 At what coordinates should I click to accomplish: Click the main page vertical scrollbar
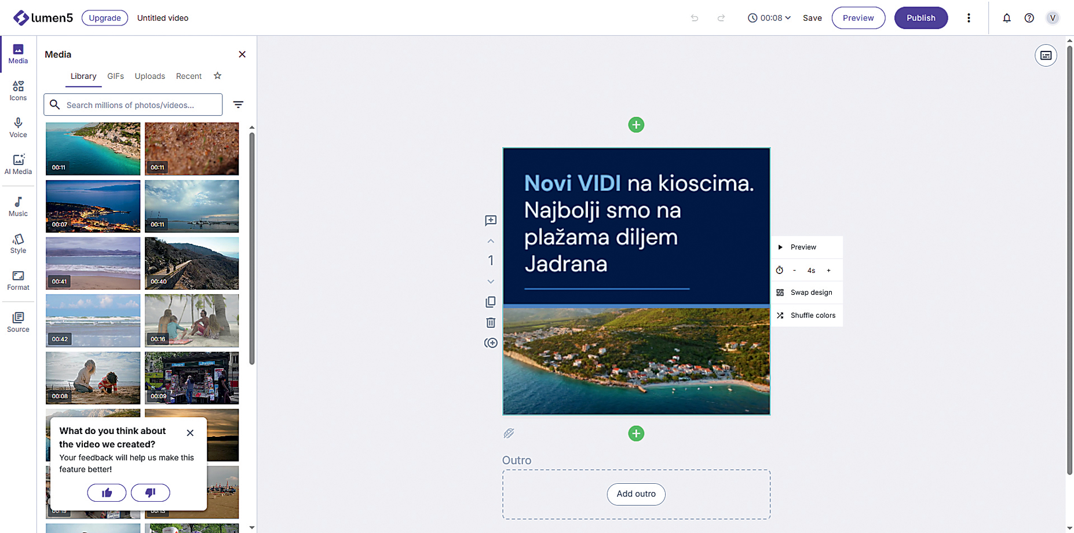[1069, 261]
